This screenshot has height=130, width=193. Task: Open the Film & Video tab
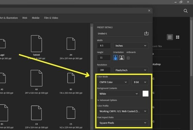coord(51,18)
